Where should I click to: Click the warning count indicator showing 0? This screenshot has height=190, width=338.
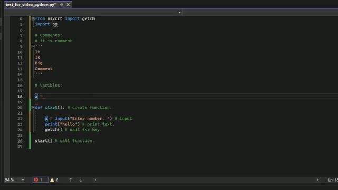tap(54, 179)
